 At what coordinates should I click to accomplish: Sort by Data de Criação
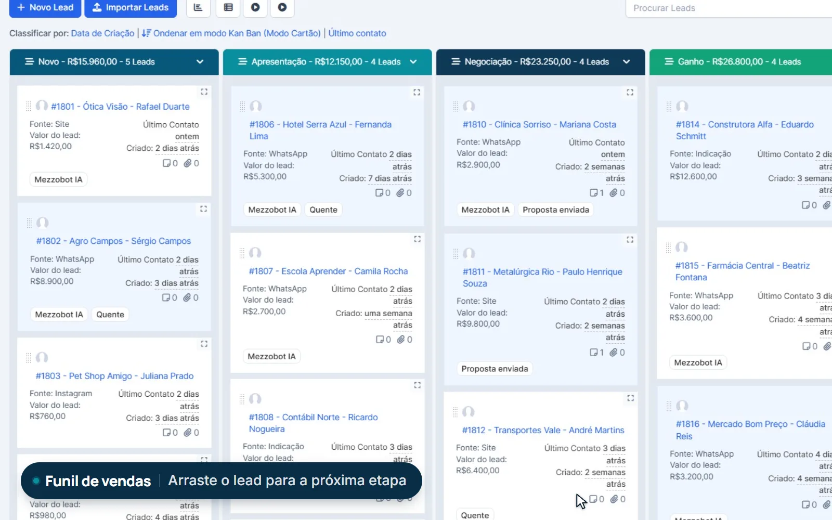point(102,33)
